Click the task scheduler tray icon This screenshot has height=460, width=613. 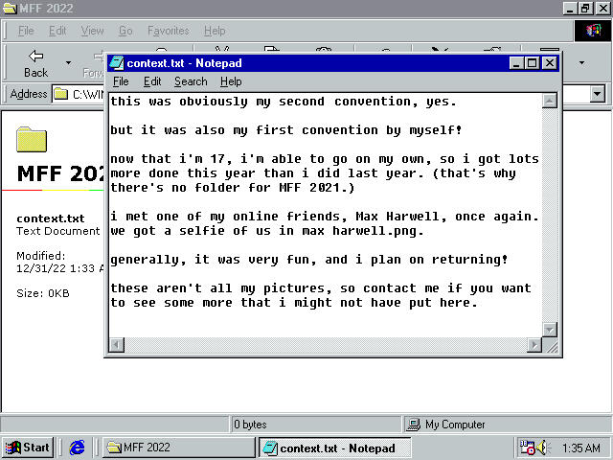[x=527, y=448]
